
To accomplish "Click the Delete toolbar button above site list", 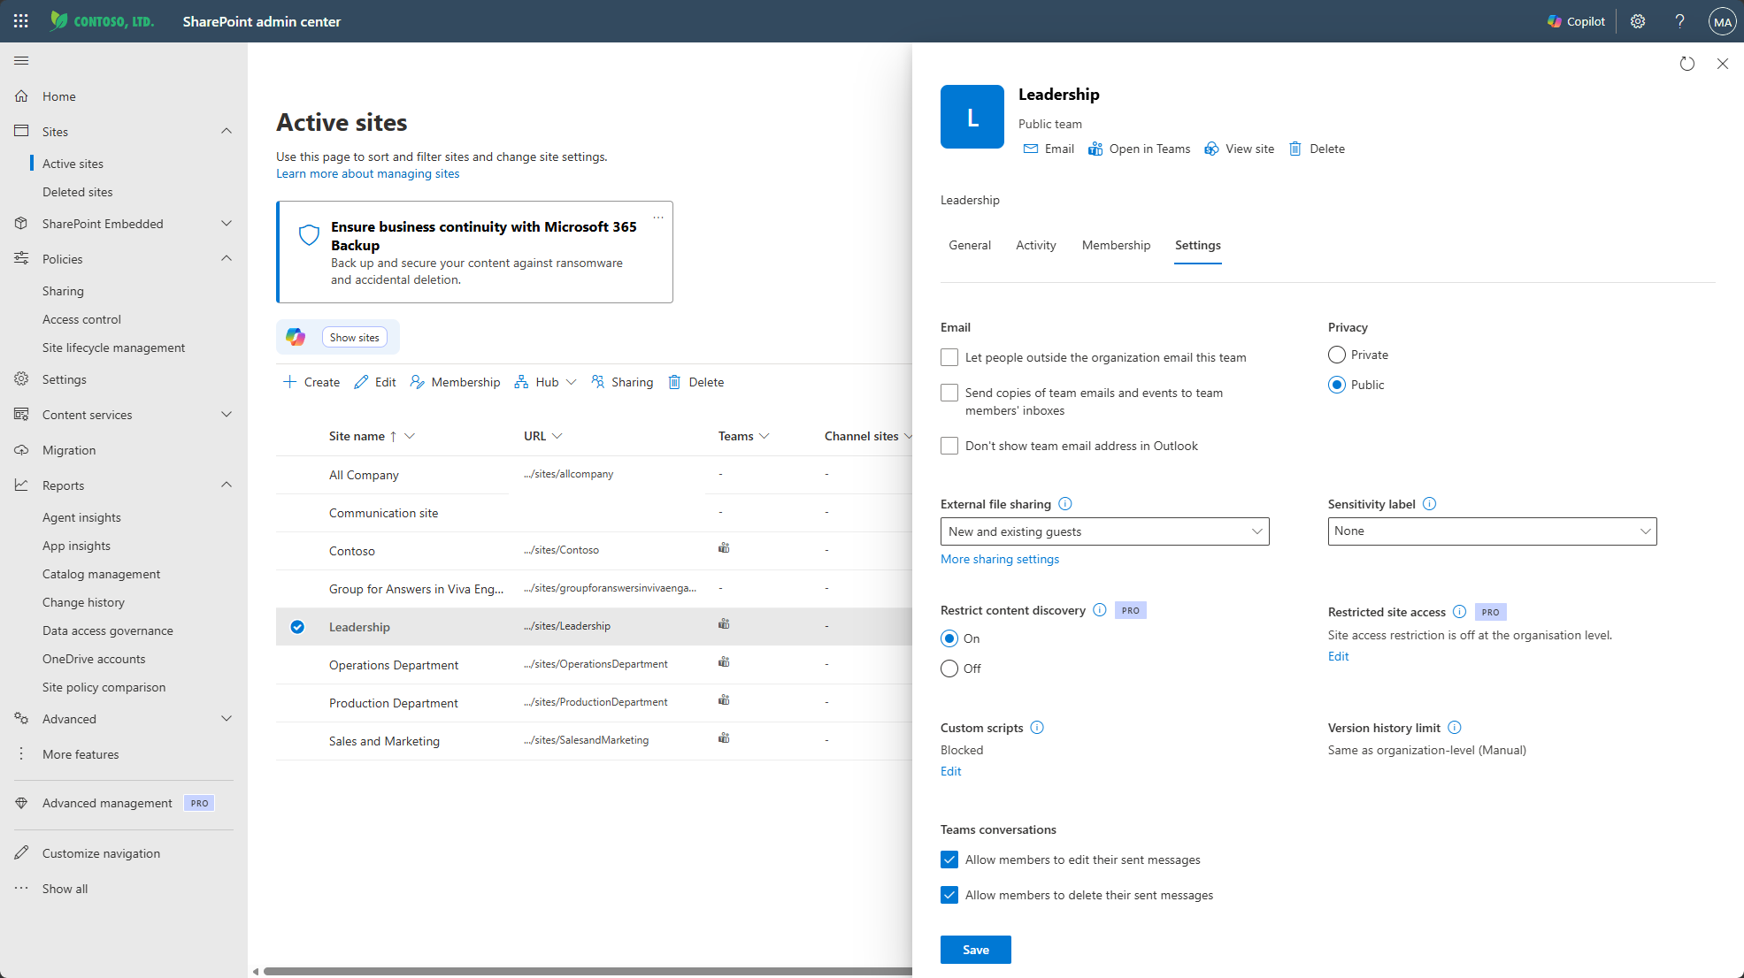I will [x=696, y=382].
